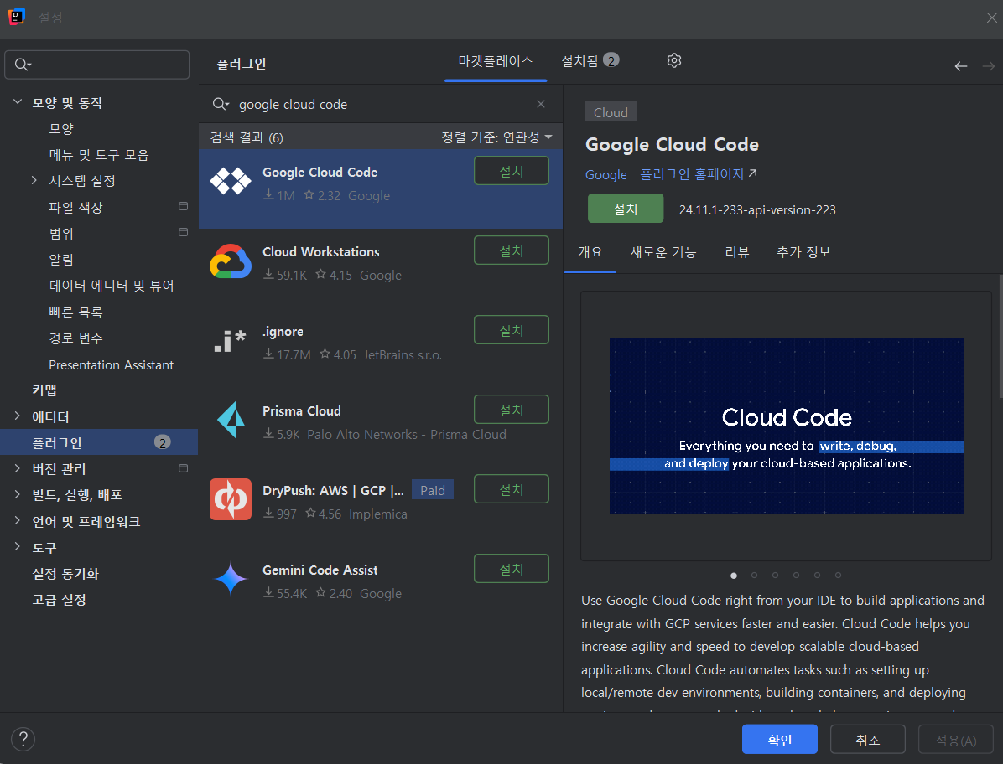Click the project-level marker next to 파일 색상
The image size is (1003, 764).
pyautogui.click(x=183, y=206)
